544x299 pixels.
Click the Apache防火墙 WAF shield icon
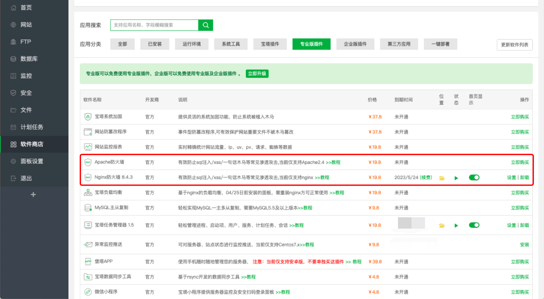(88, 162)
